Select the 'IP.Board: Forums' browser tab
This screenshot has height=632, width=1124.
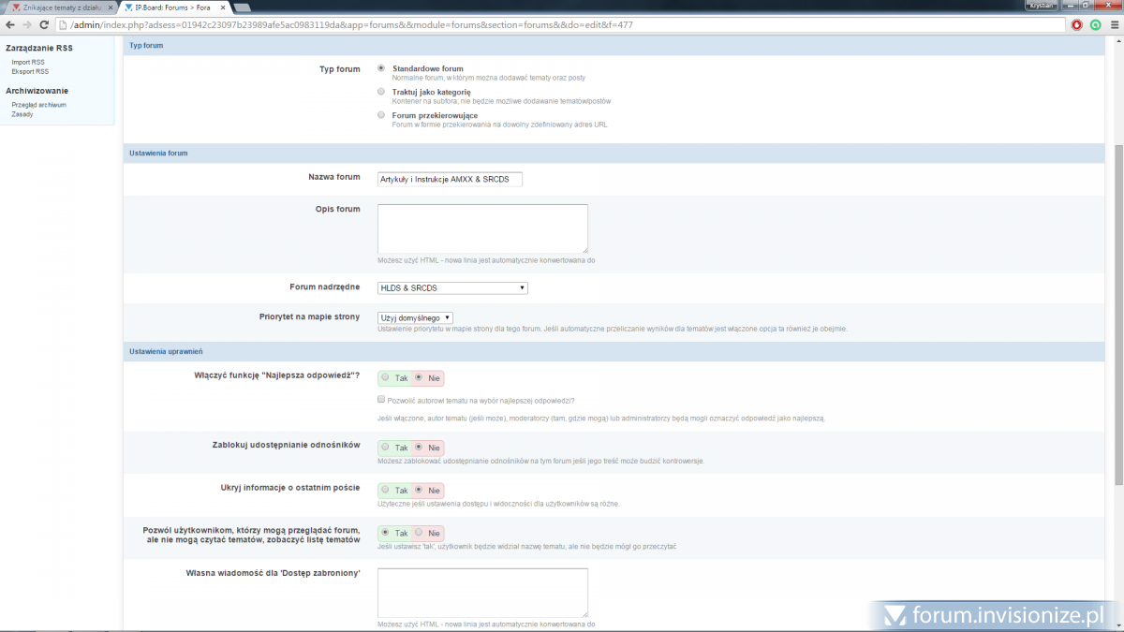point(171,7)
